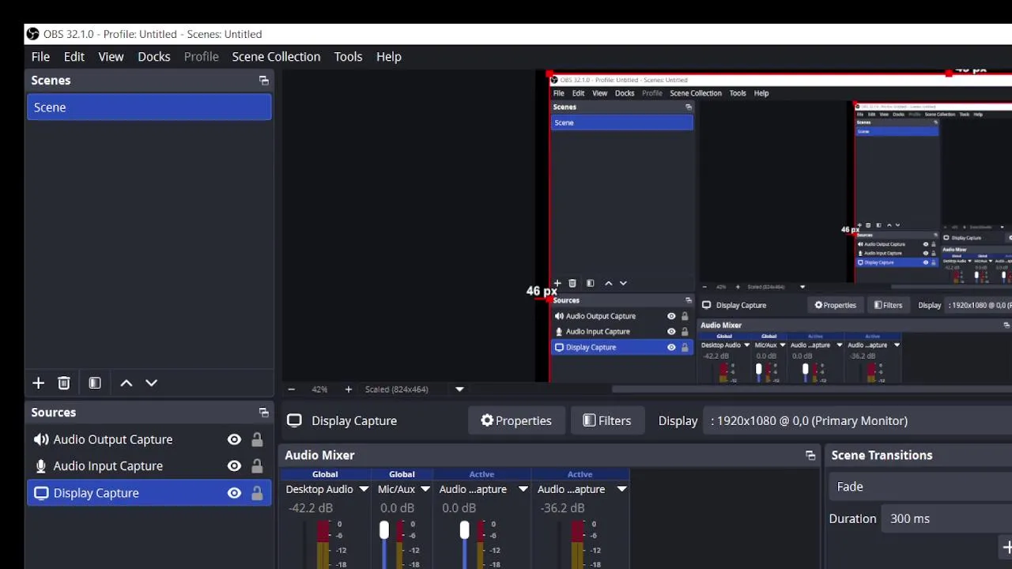Open options arrow of the fourth mixer channel
The width and height of the screenshot is (1012, 569).
621,489
